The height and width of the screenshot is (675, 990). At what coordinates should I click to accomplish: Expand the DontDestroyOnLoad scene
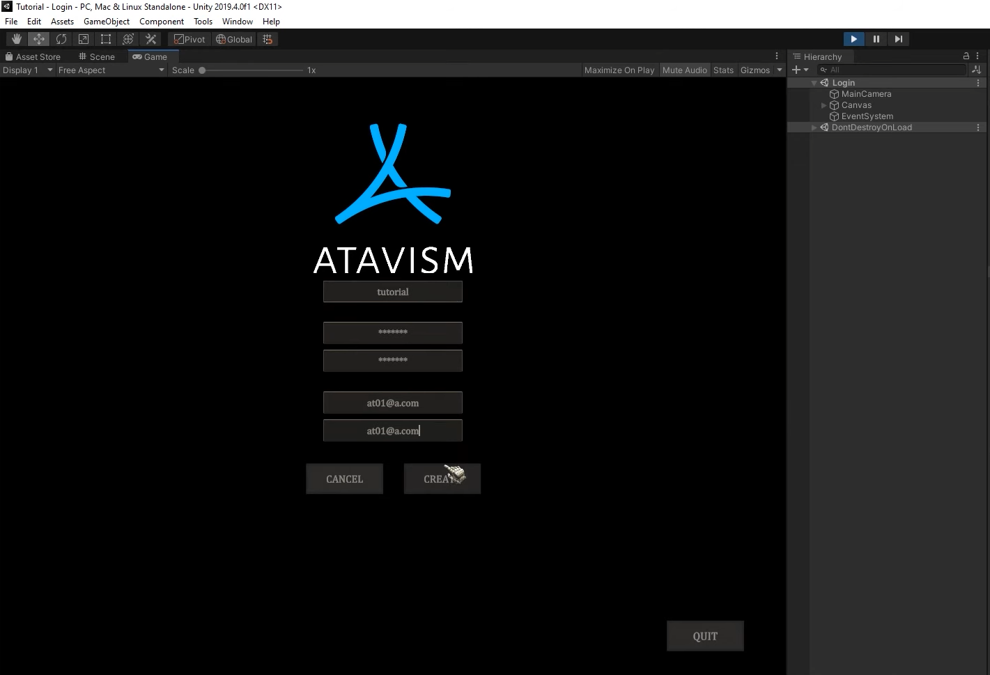(814, 127)
